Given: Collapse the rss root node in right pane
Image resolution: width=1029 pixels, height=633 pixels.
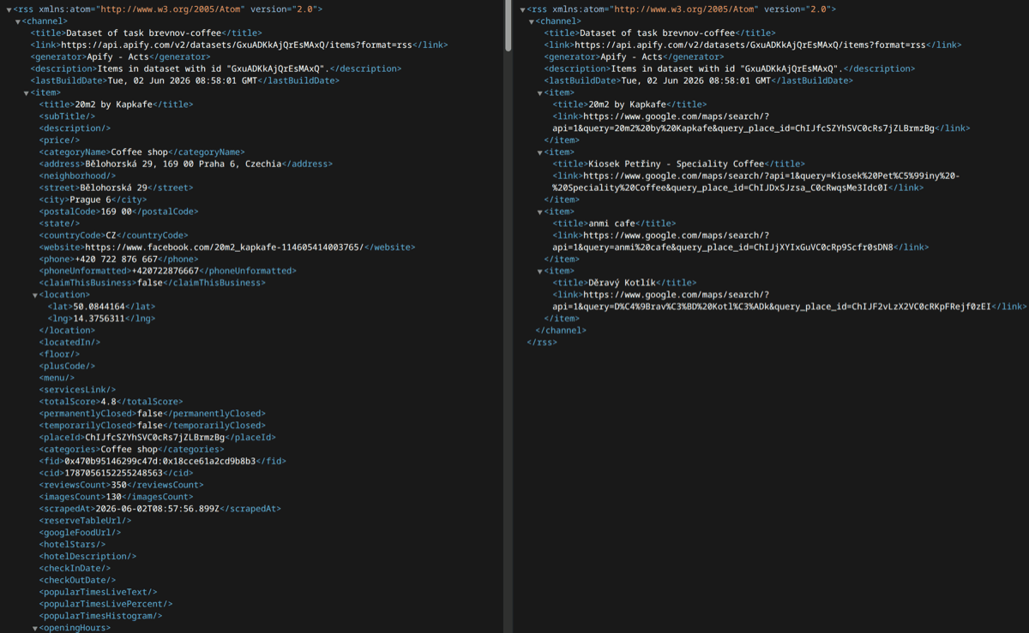Looking at the screenshot, I should (x=522, y=9).
